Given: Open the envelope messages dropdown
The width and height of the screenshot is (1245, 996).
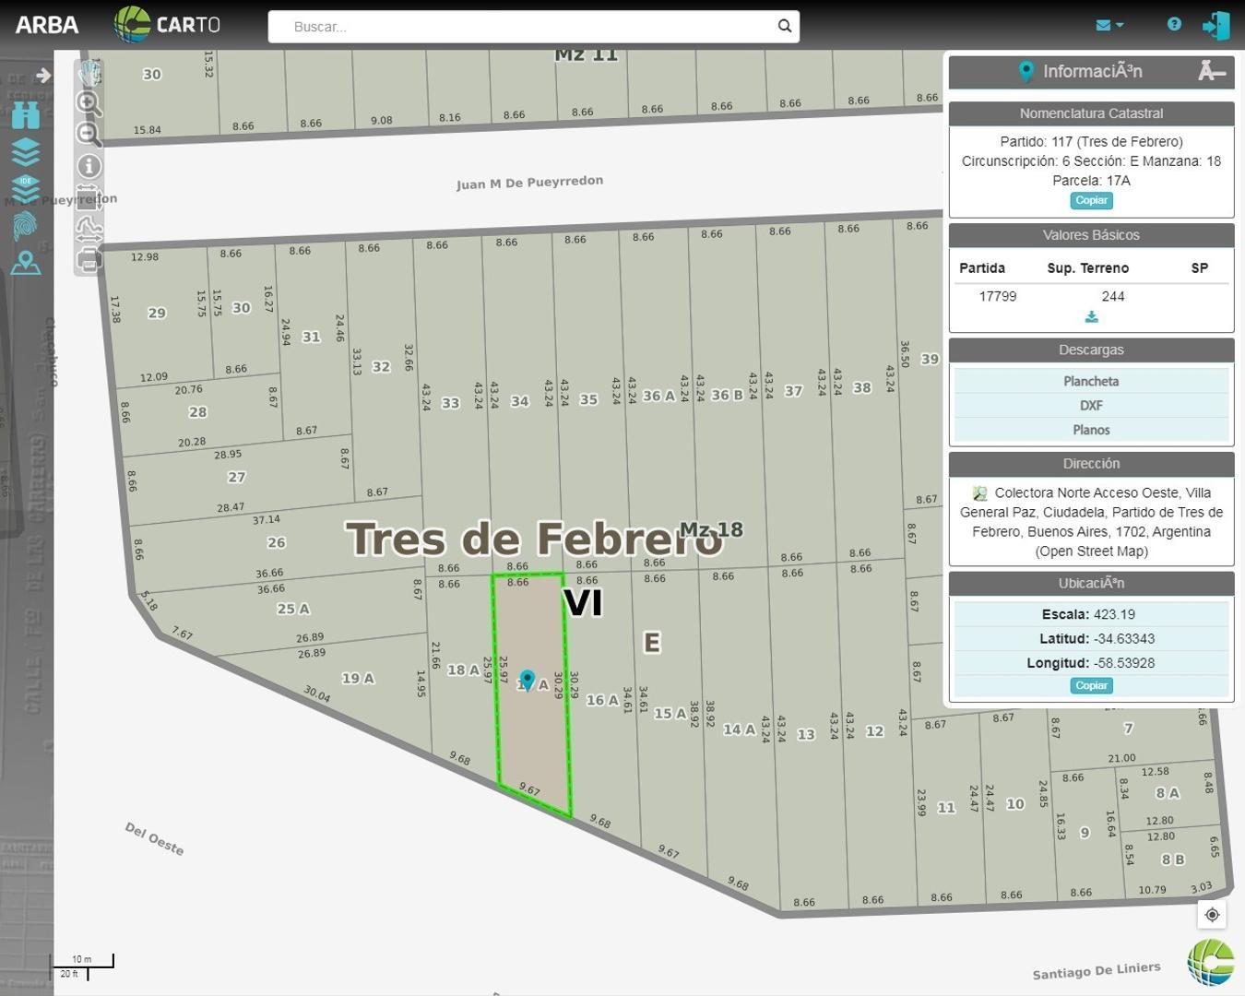Looking at the screenshot, I should [x=1109, y=25].
